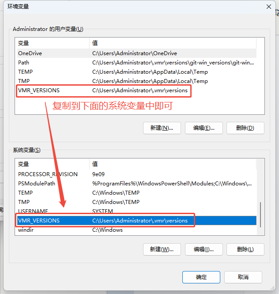Select the windir system variable row
279x294 pixels.
tap(137, 230)
